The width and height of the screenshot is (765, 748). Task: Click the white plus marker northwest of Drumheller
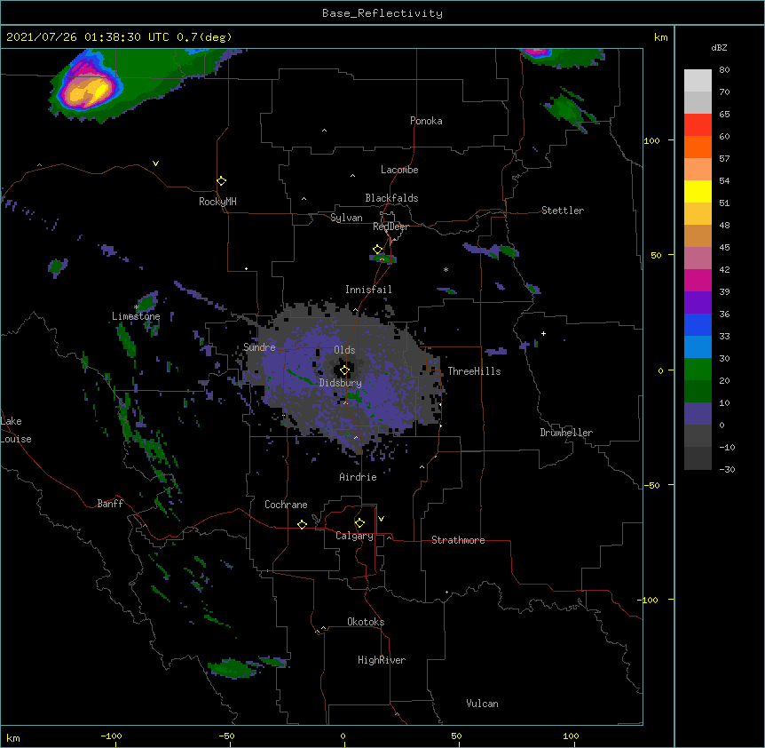[543, 333]
